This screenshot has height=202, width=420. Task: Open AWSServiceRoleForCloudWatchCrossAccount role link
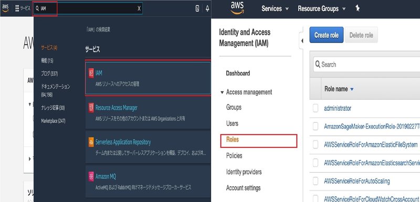pyautogui.click(x=372, y=199)
